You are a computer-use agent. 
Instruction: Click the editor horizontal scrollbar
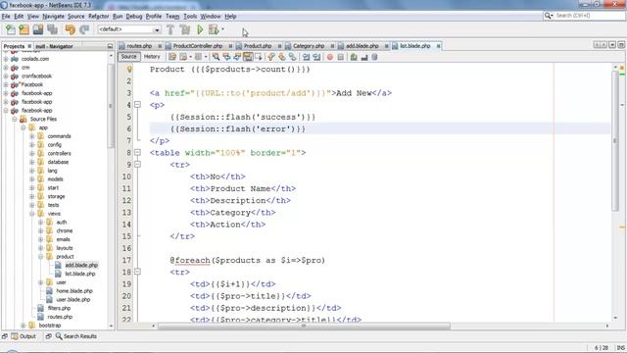(304, 327)
